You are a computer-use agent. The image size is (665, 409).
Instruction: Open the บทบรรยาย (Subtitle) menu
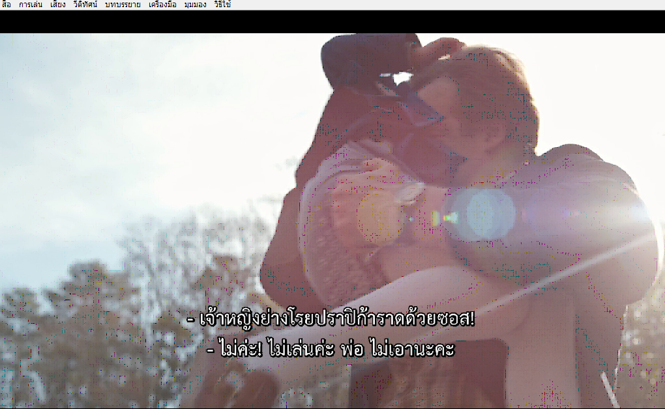coord(123,5)
